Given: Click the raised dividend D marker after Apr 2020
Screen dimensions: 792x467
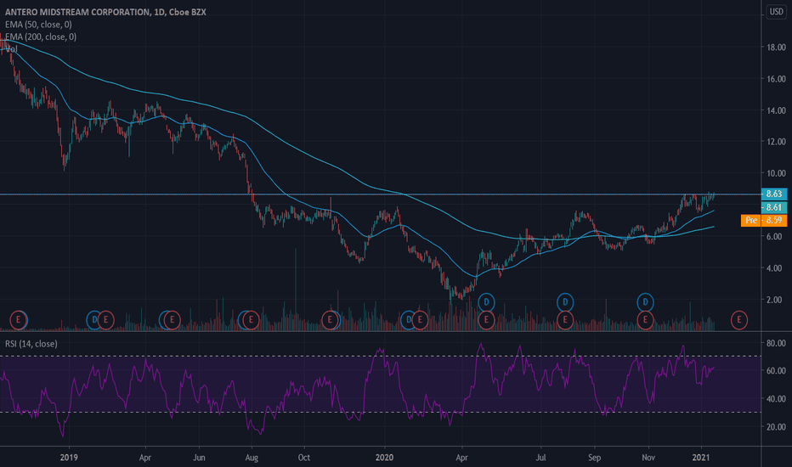Looking at the screenshot, I should pyautogui.click(x=486, y=302).
